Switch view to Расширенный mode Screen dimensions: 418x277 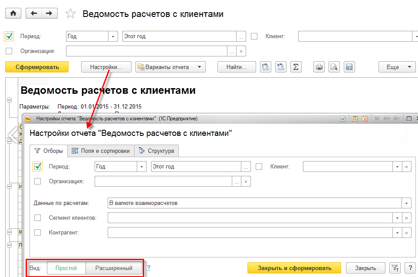114,268
